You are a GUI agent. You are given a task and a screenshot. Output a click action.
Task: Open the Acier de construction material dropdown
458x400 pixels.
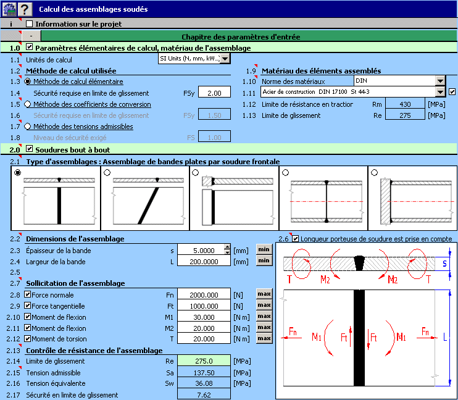(440, 92)
